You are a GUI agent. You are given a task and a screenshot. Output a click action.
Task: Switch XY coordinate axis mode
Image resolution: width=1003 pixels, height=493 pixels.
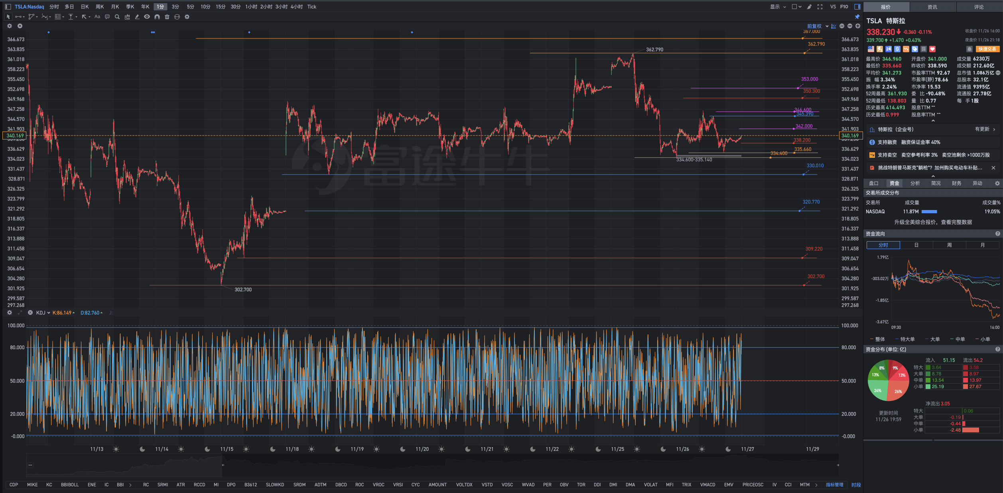pos(834,26)
